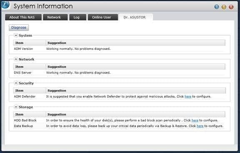Click the Storage section title
240x153 pixels.
pos(26,107)
